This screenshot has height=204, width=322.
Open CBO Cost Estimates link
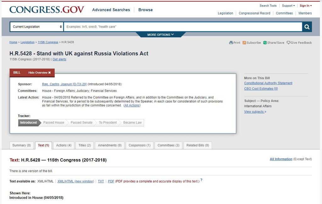(261, 89)
